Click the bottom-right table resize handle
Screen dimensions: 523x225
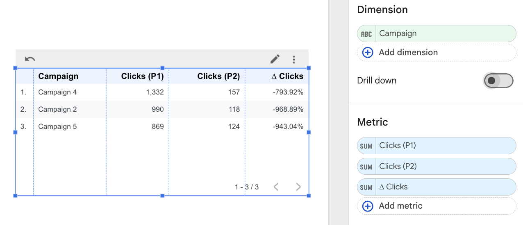tap(309, 196)
